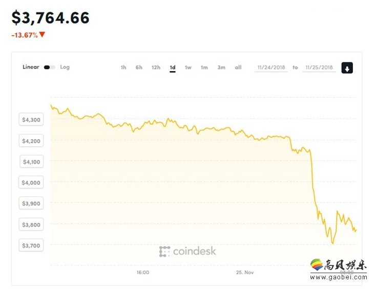Open the end date field 11/25/2018
This screenshot has width=375, height=289.
319,68
